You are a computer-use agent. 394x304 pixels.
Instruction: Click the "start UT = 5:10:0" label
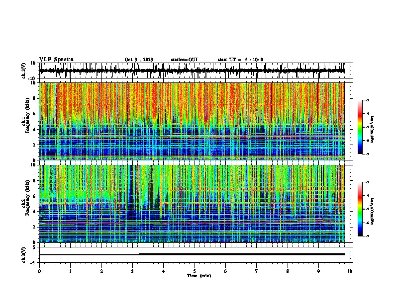240,60
